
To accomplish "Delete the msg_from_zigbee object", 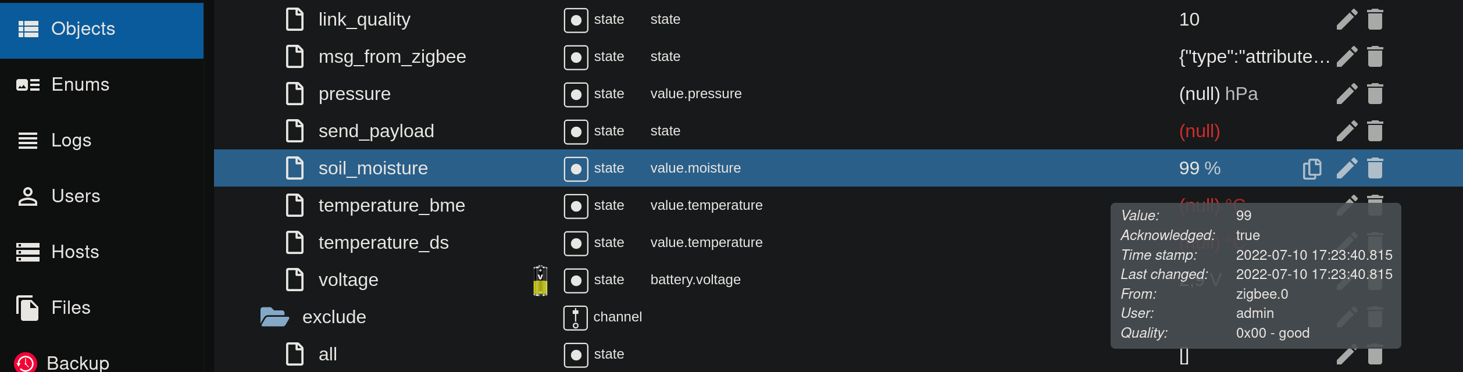I will tap(1375, 56).
